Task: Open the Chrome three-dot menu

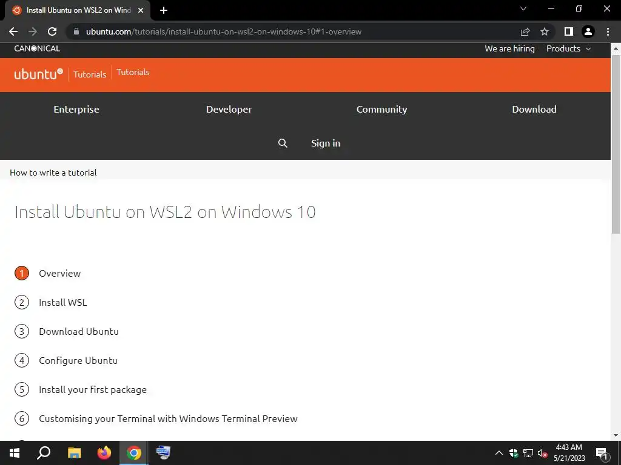Action: point(608,31)
